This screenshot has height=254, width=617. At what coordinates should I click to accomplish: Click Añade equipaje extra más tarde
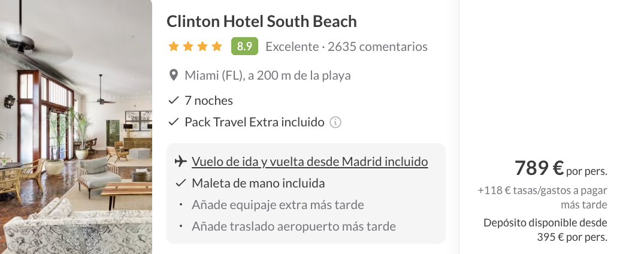click(277, 205)
